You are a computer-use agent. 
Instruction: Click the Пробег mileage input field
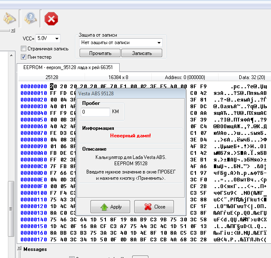pos(95,112)
